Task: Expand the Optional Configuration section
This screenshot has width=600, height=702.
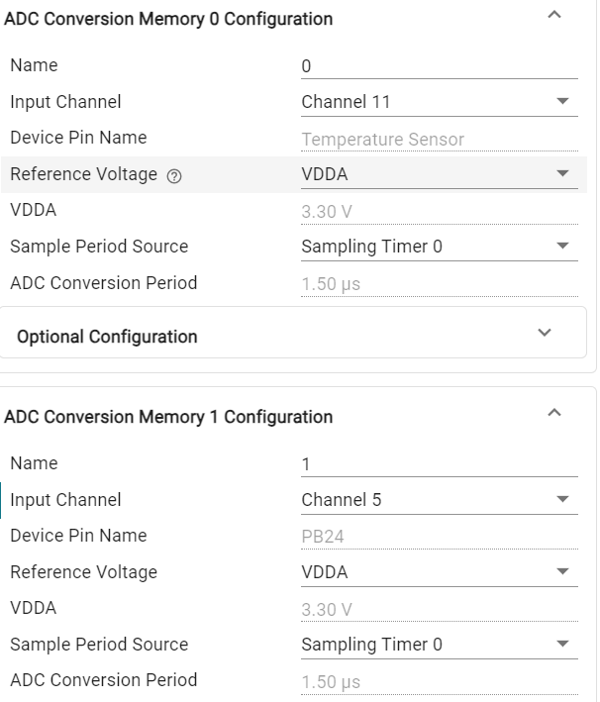Action: pos(544,334)
